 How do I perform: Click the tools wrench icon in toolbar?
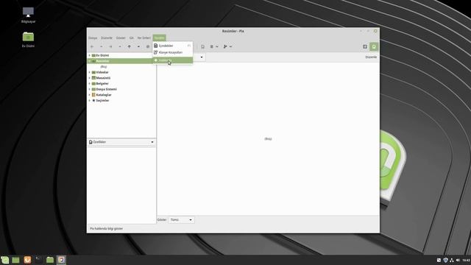click(x=225, y=46)
